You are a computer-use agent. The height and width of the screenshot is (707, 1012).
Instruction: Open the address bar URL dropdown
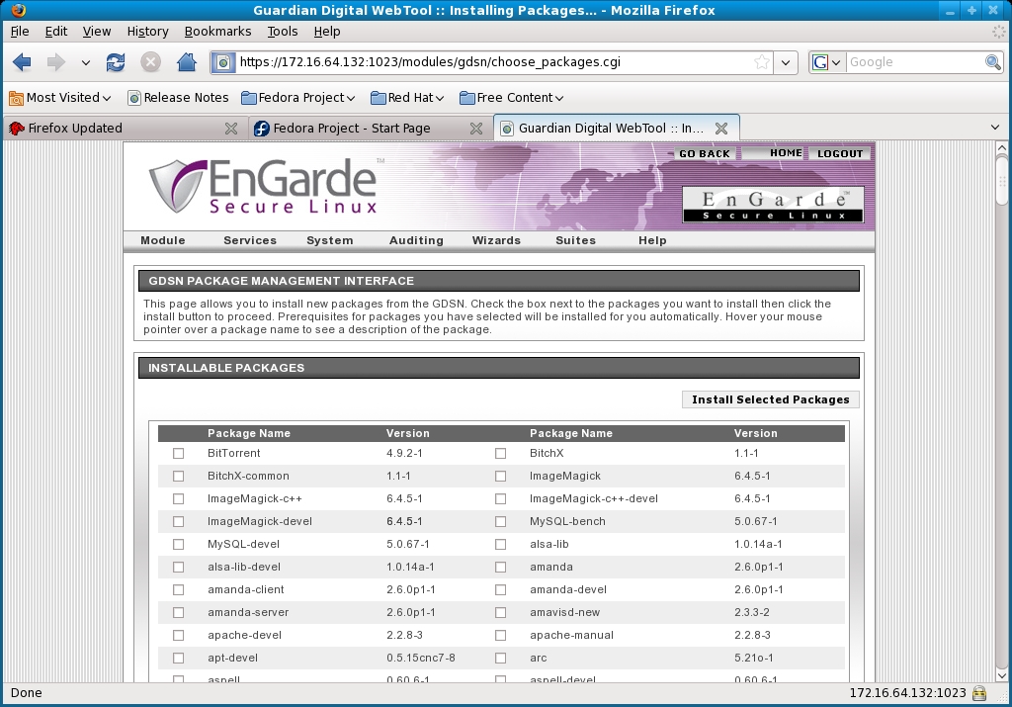786,62
